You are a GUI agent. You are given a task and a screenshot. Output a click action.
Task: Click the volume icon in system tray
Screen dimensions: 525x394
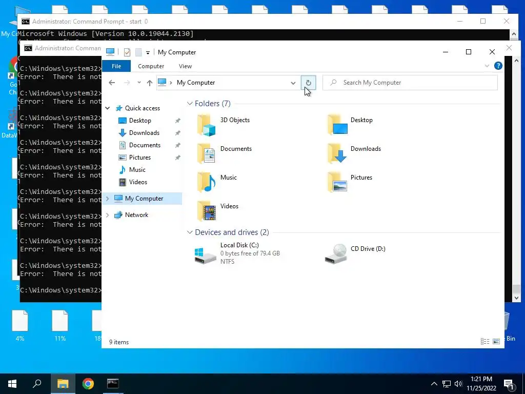click(458, 384)
